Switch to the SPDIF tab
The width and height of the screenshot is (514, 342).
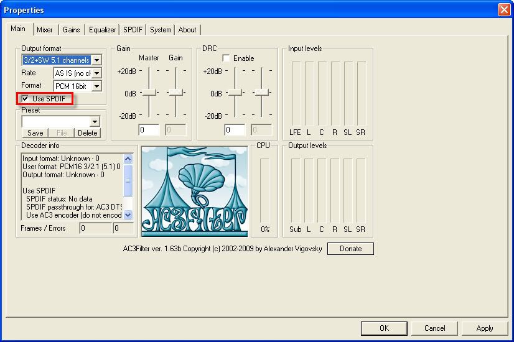133,30
